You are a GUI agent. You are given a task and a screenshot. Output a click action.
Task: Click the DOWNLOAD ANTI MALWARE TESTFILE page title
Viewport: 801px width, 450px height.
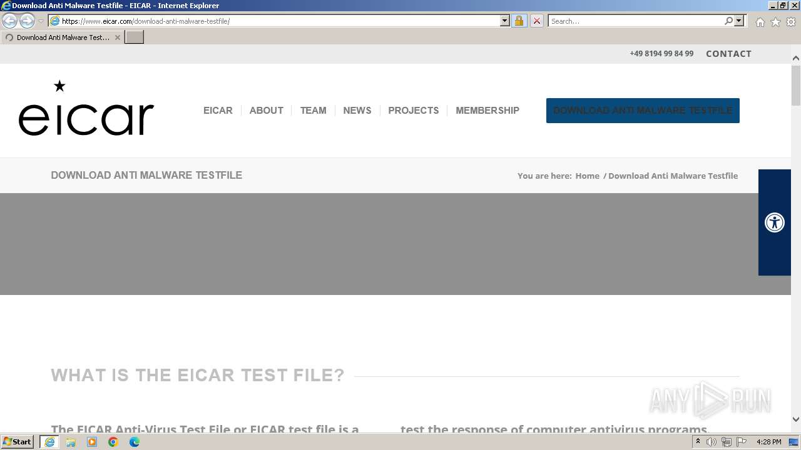point(146,176)
